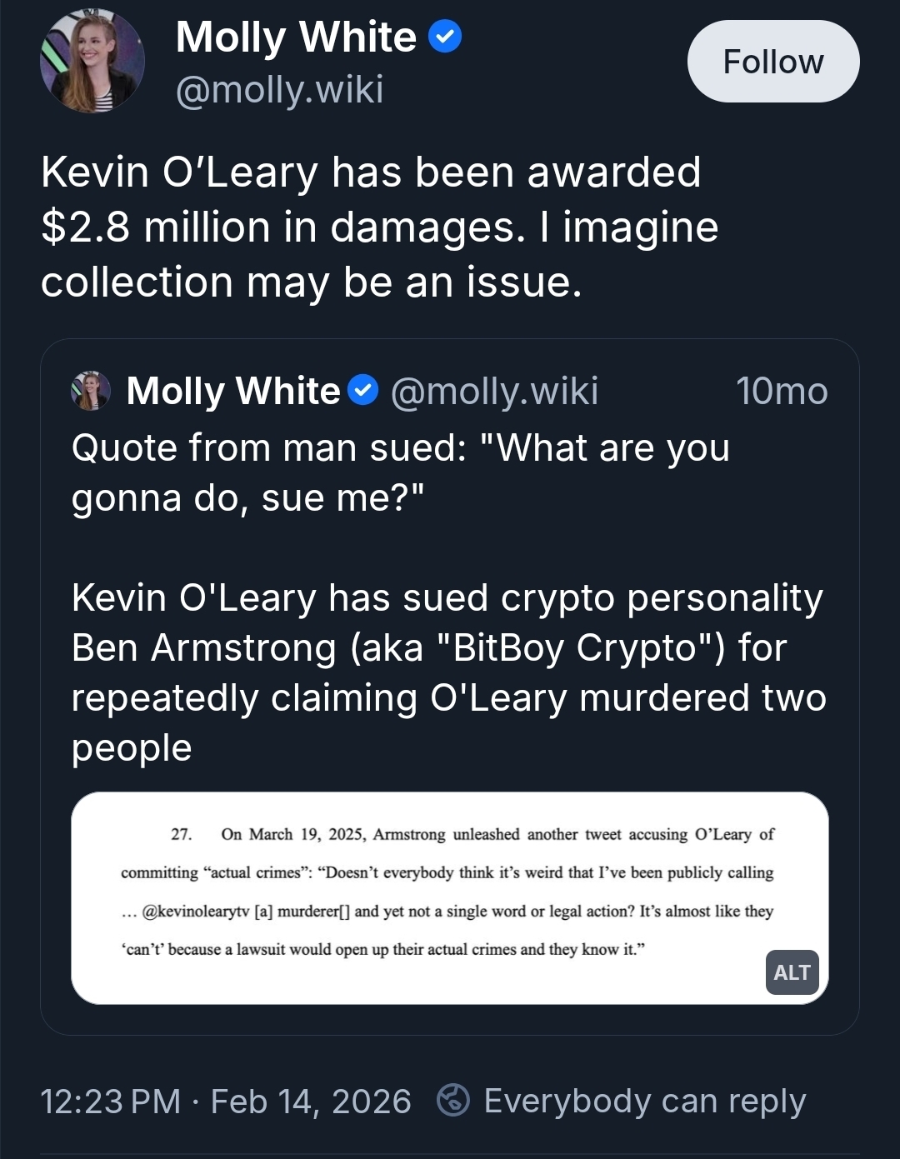Click the blue verified badge beside header name

click(x=445, y=37)
